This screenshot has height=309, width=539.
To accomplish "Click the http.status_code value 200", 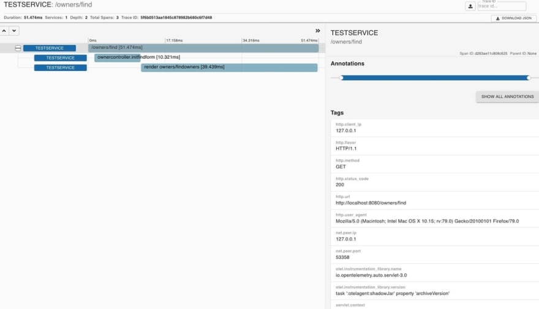I will click(339, 185).
